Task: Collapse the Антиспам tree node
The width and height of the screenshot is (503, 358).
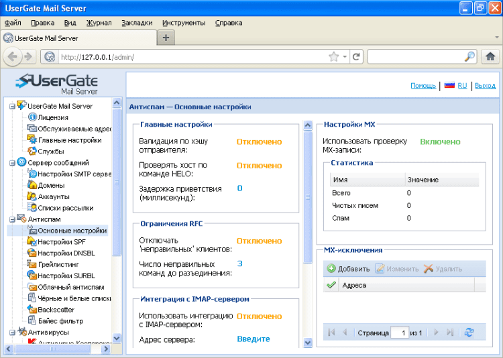Action: 11,219
